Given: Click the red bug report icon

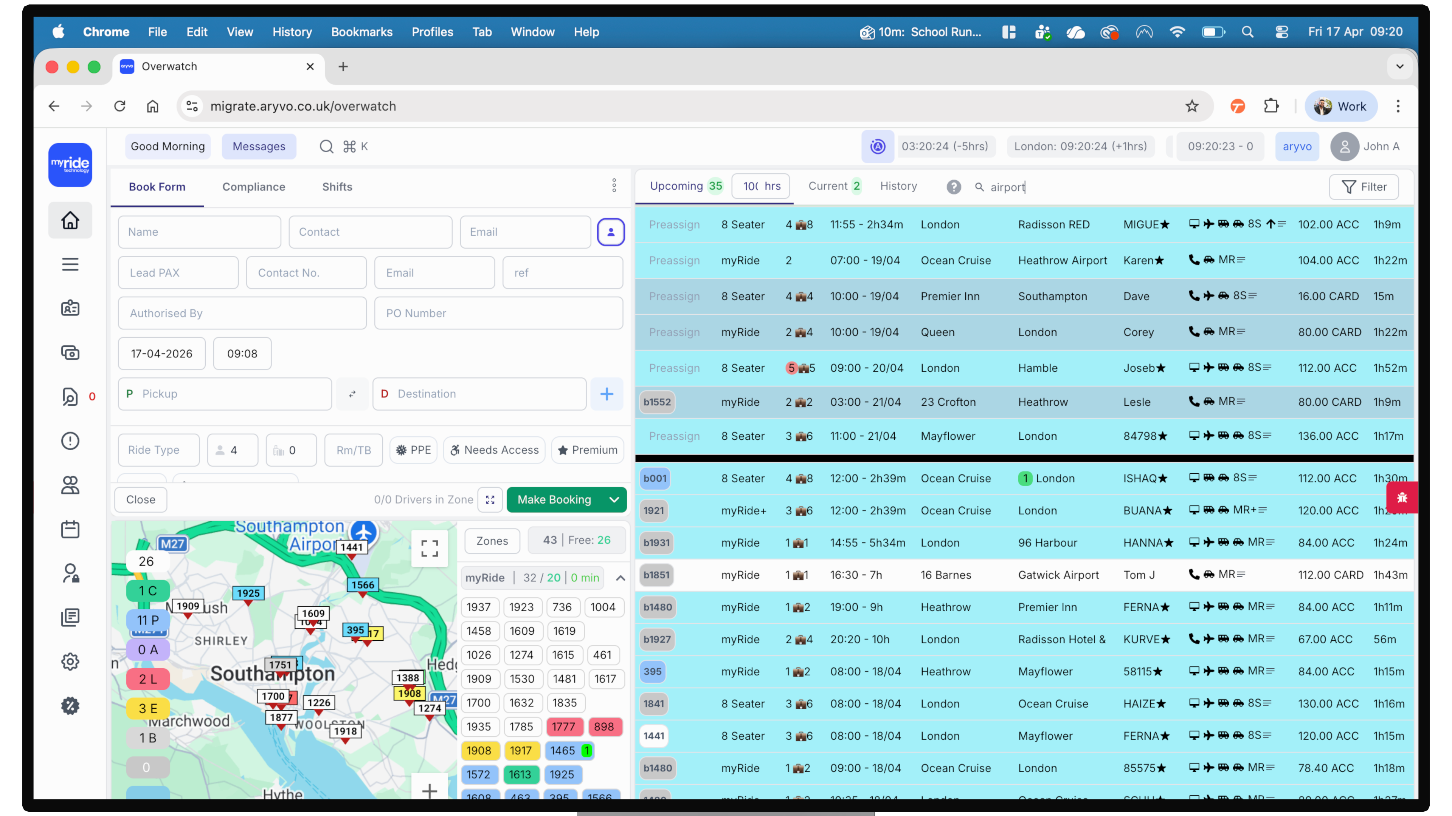Looking at the screenshot, I should pyautogui.click(x=1402, y=497).
